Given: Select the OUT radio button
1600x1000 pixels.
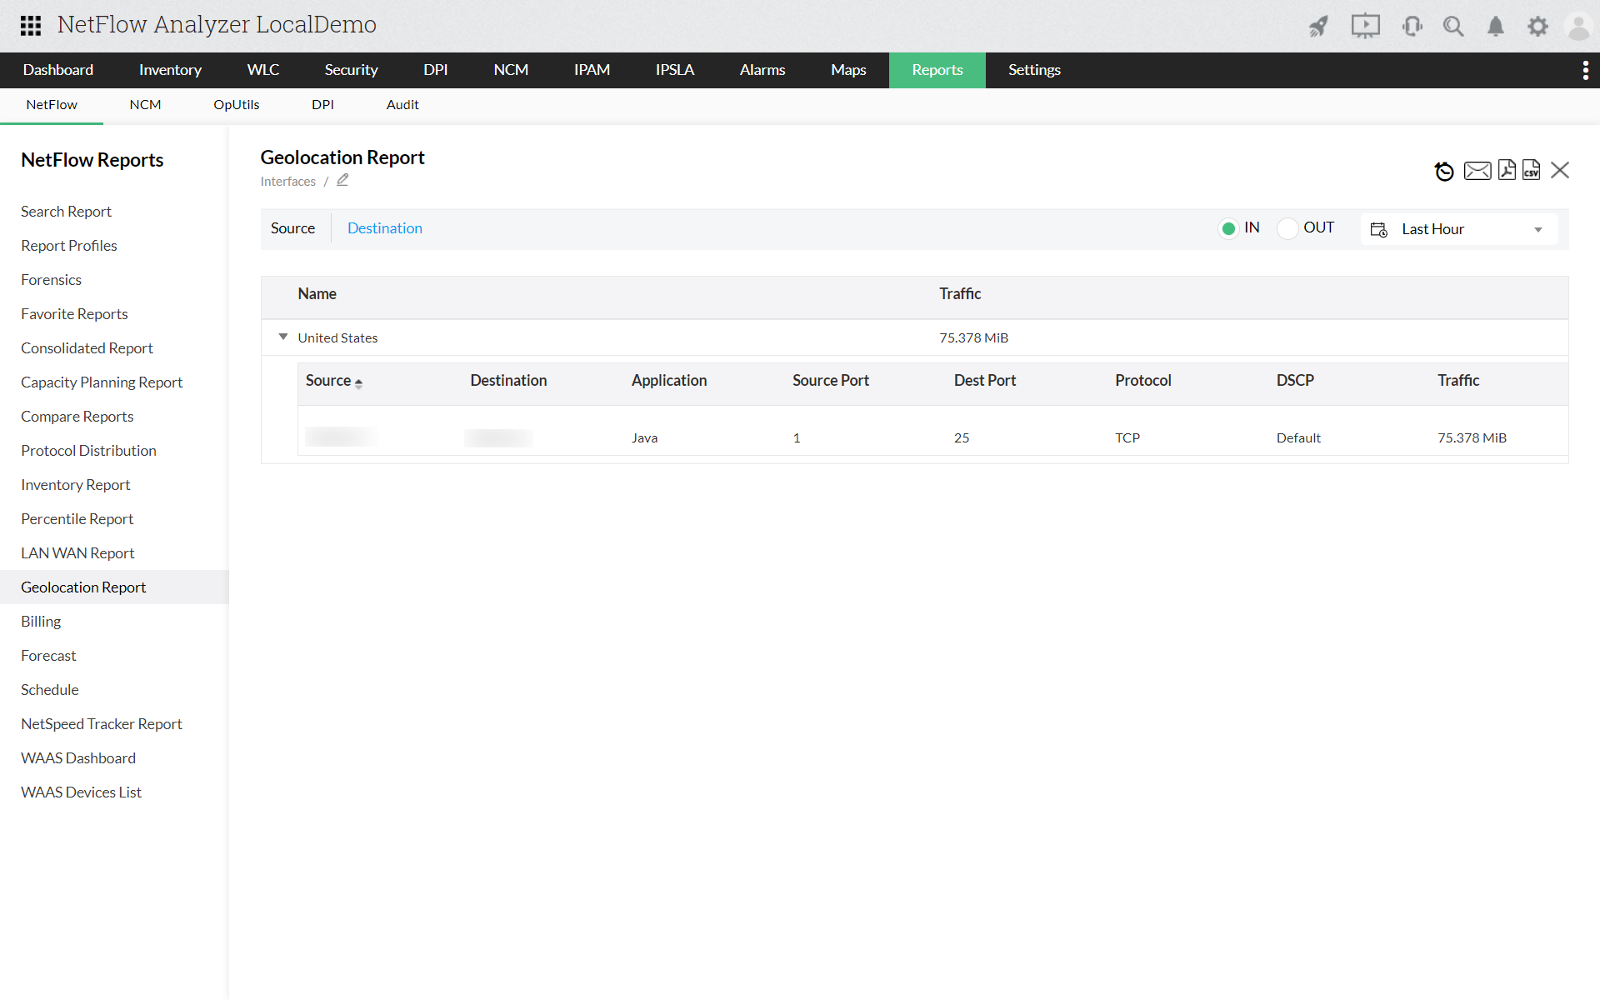Looking at the screenshot, I should point(1287,227).
